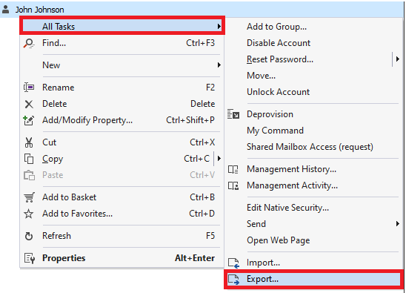Expand the New submenu arrow
Screen dimensions: 406x293
click(x=219, y=65)
